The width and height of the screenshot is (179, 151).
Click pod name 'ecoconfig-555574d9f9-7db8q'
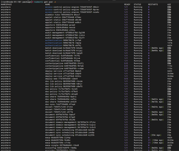coord(61,148)
